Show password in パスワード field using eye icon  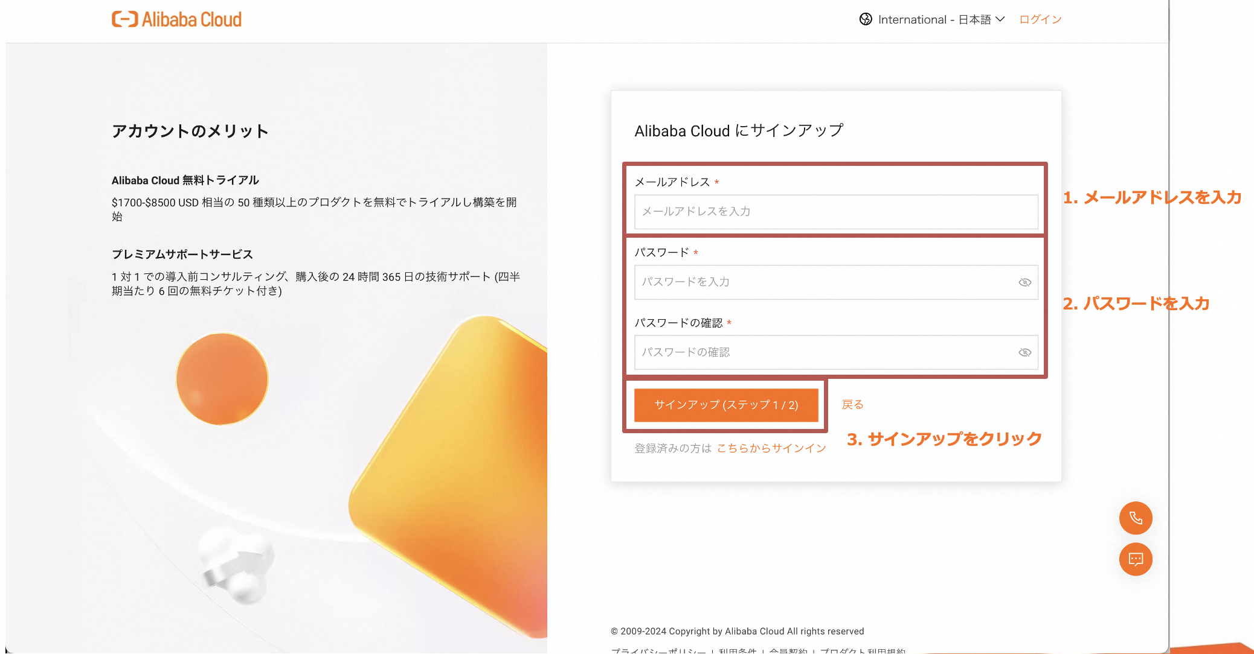tap(1024, 282)
